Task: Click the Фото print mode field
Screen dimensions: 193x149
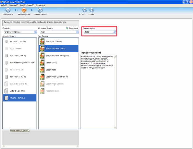Action: 100,32
